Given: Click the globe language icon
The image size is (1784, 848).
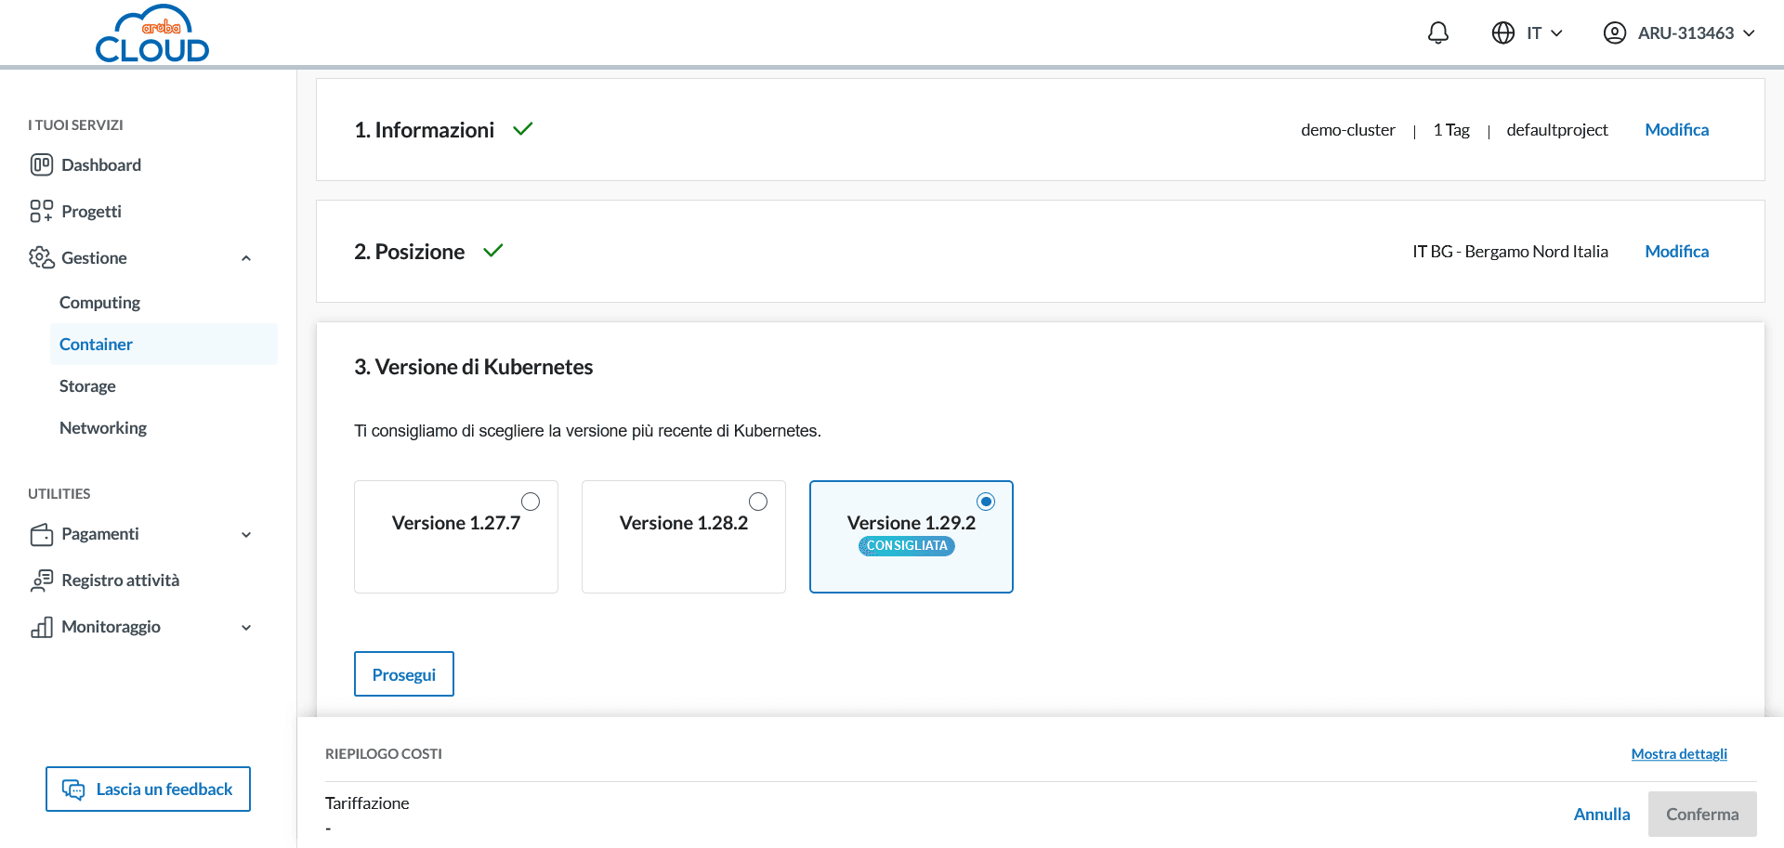Looking at the screenshot, I should click(1502, 33).
